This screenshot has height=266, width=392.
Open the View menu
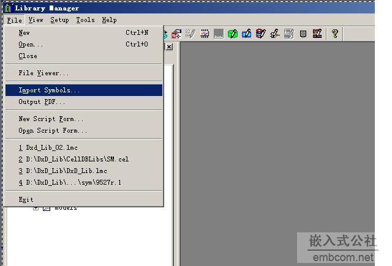pos(36,20)
